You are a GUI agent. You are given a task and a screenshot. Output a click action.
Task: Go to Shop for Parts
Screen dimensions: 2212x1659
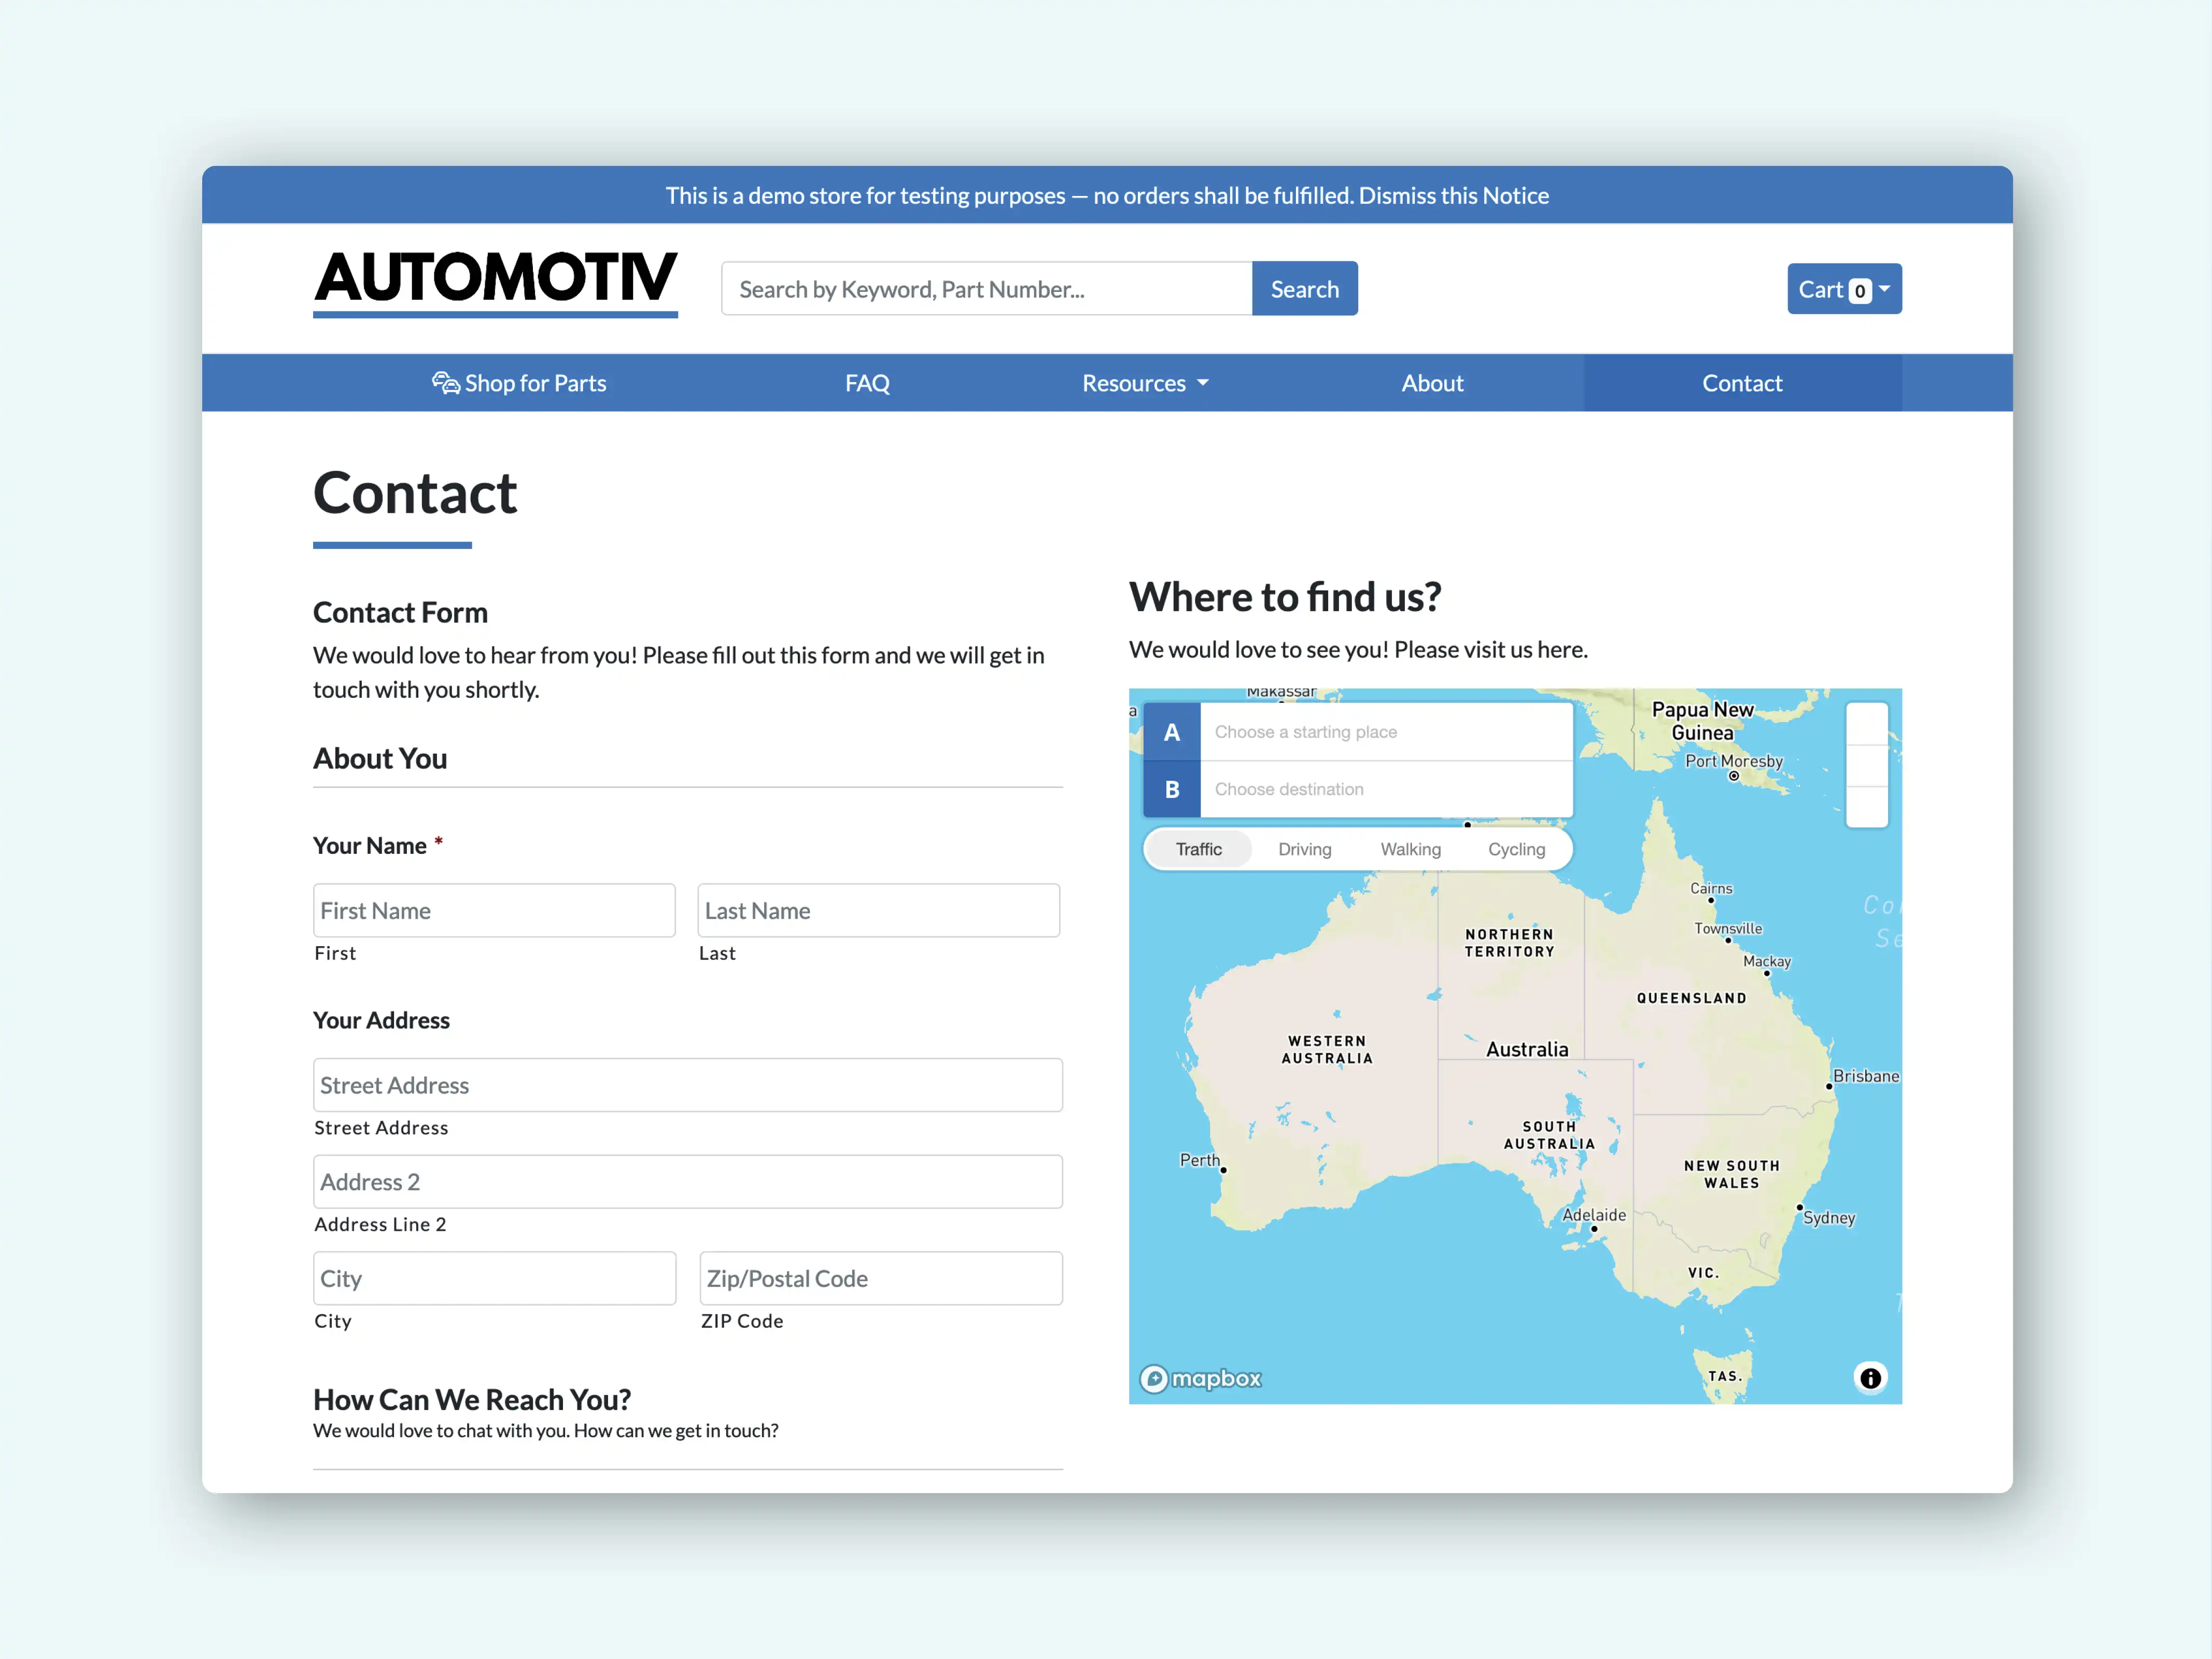pos(519,383)
